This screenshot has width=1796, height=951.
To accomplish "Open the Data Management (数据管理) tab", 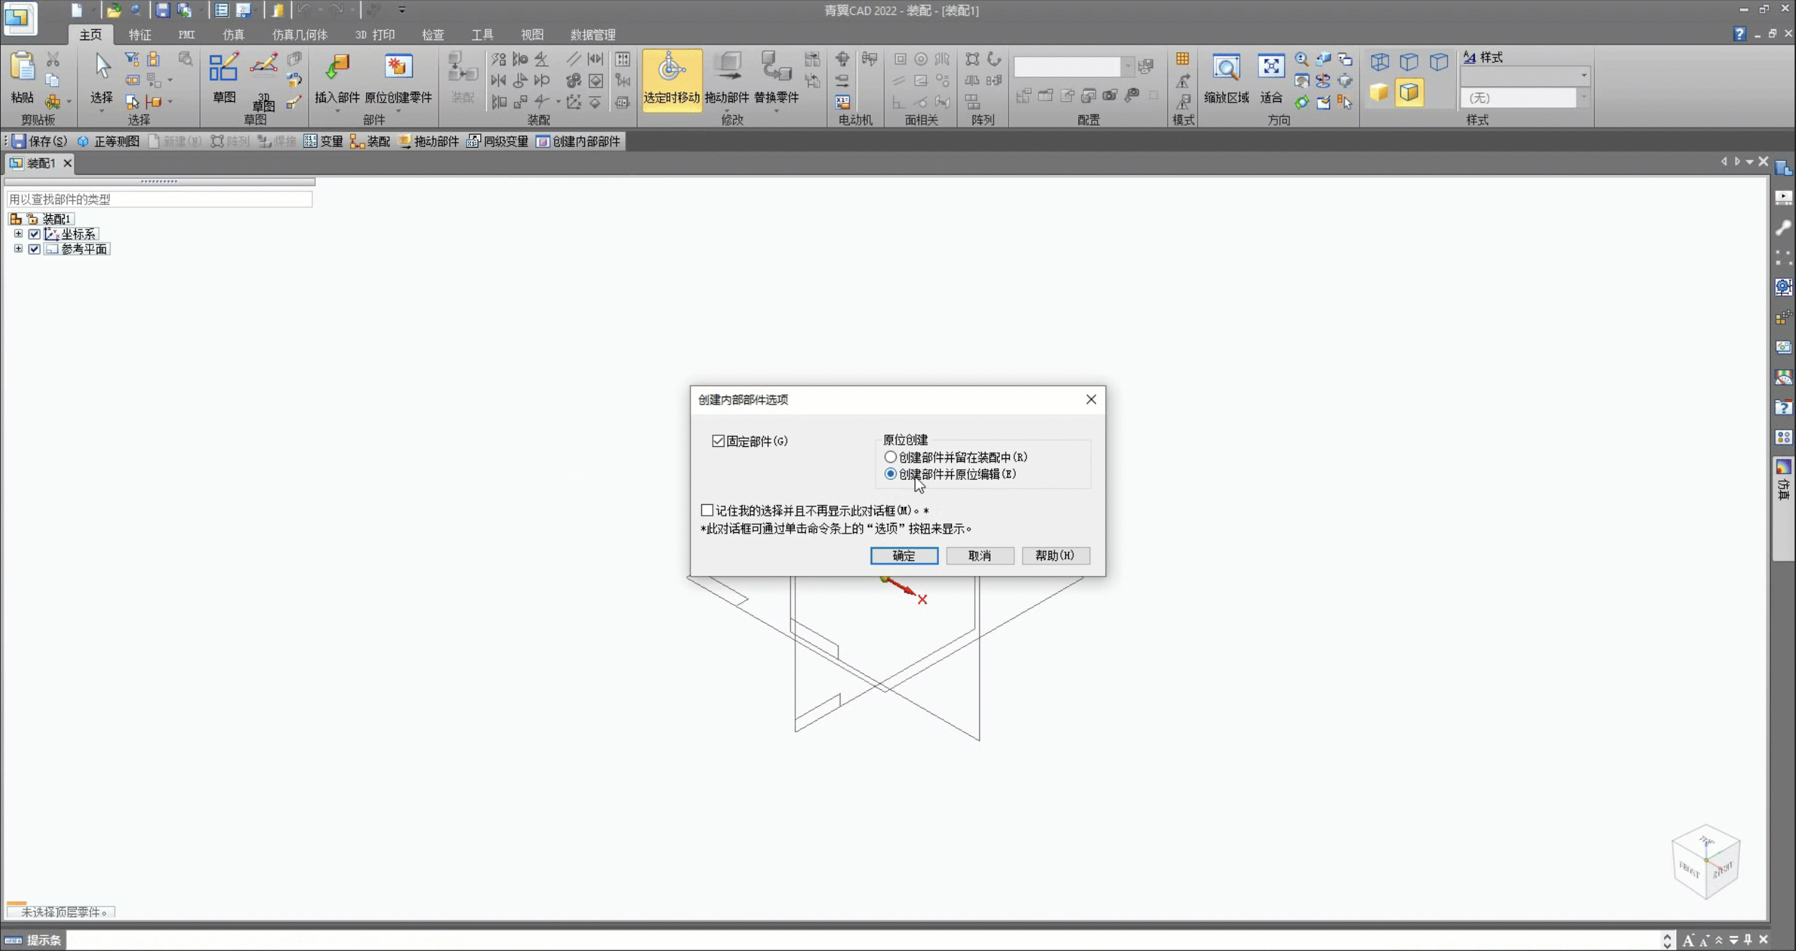I will click(x=593, y=34).
